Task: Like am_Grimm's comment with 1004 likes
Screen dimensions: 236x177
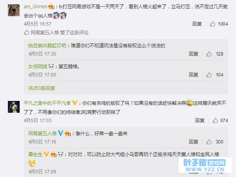Action: coord(213,24)
